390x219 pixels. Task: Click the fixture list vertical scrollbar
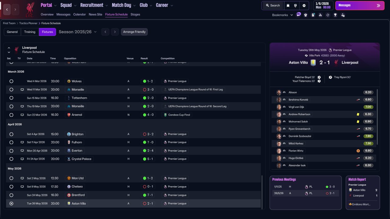click(262, 192)
